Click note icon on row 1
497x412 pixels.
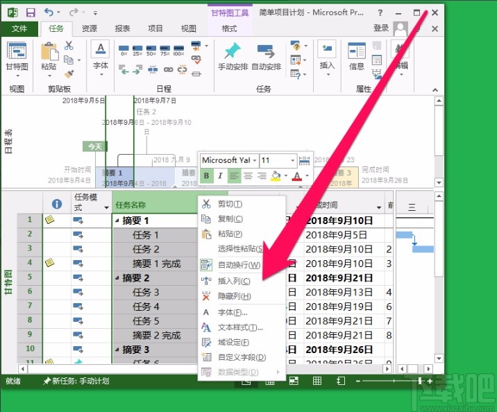click(x=49, y=219)
